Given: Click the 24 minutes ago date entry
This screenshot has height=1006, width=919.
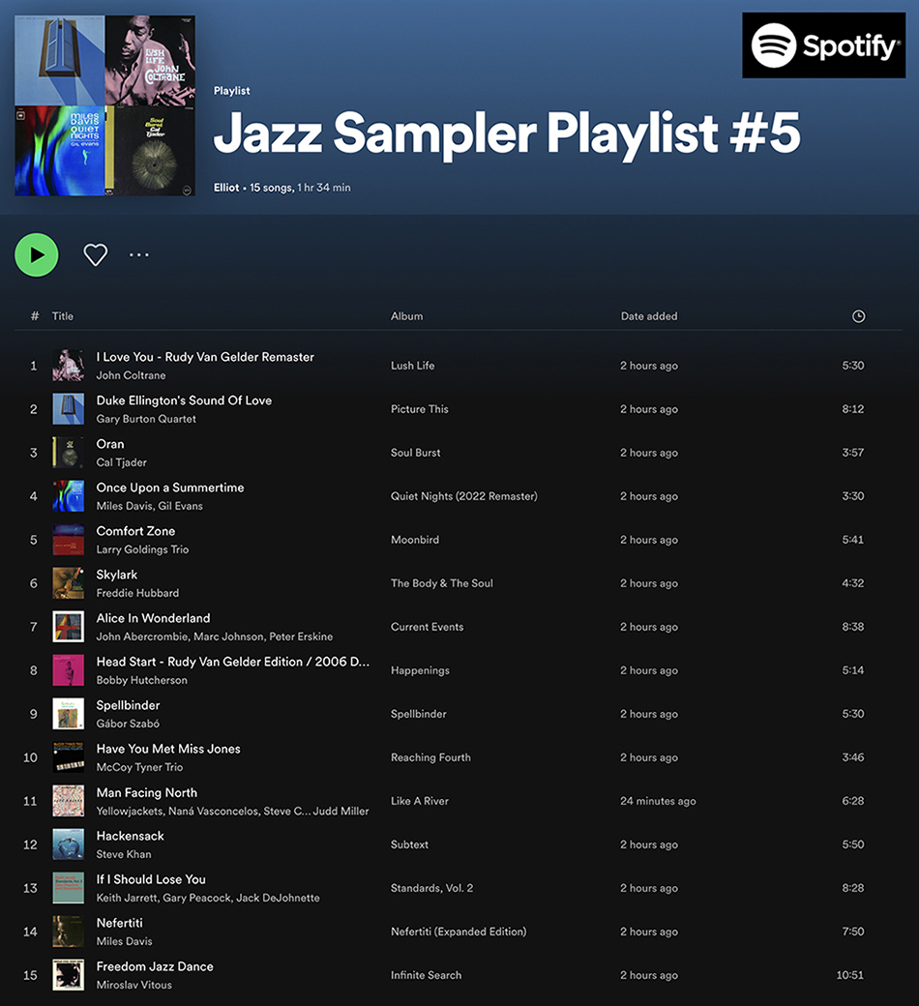Looking at the screenshot, I should pyautogui.click(x=658, y=801).
